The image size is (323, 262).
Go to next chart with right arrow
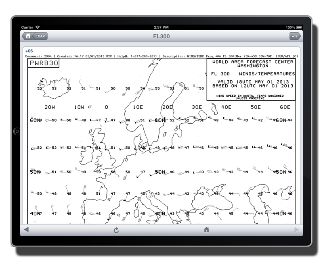tap(297, 230)
